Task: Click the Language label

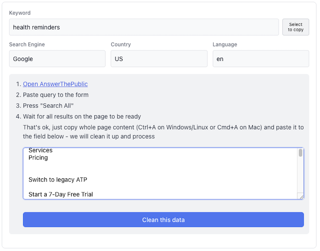Action: pyautogui.click(x=225, y=44)
